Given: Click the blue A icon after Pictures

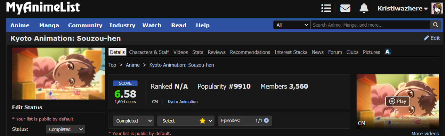Looking at the screenshot, I should (388, 52).
